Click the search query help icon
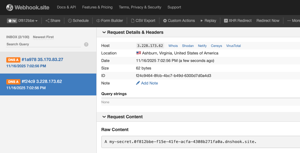The image size is (300, 153). 86,44
